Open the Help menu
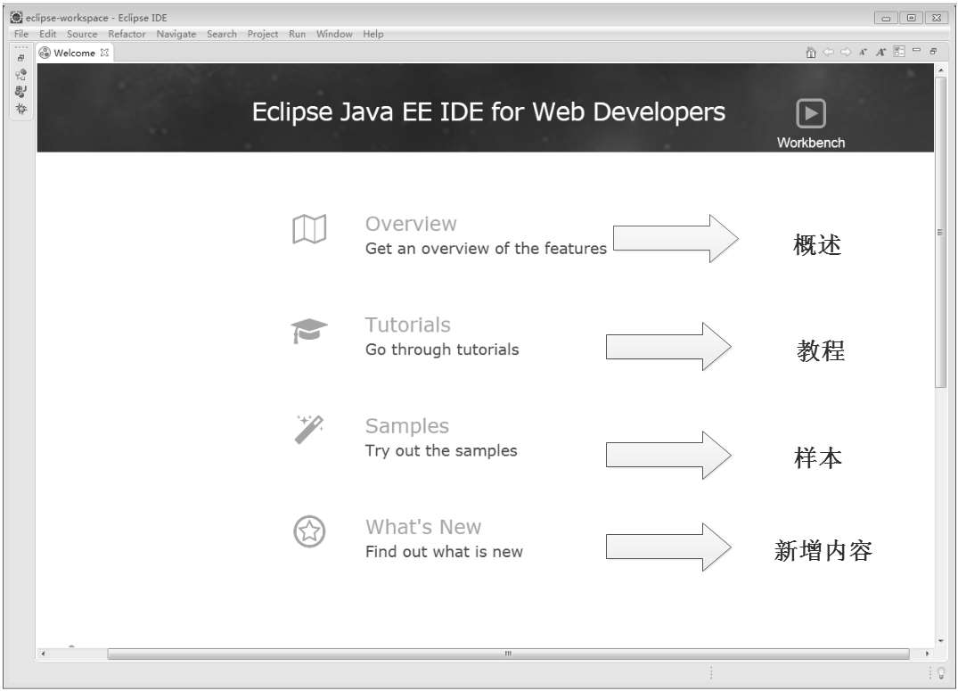Viewport: 958px width, 691px height. (373, 34)
